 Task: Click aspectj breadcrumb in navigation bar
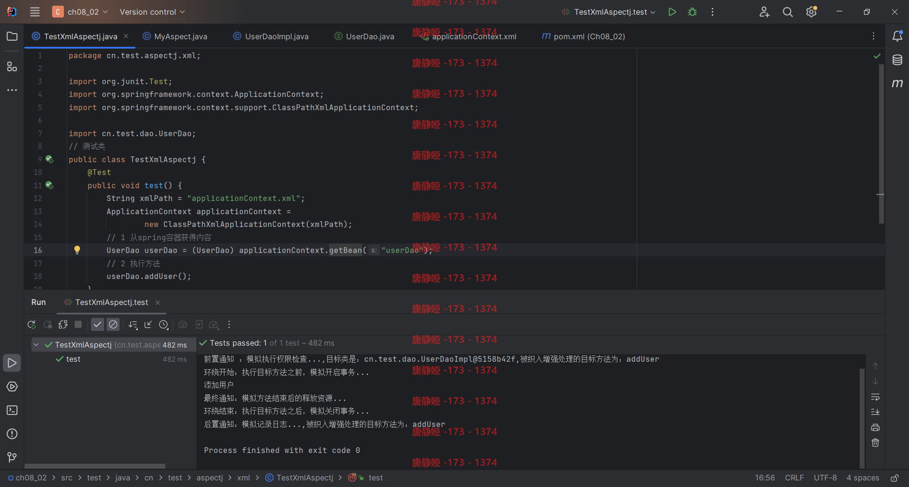coord(210,478)
